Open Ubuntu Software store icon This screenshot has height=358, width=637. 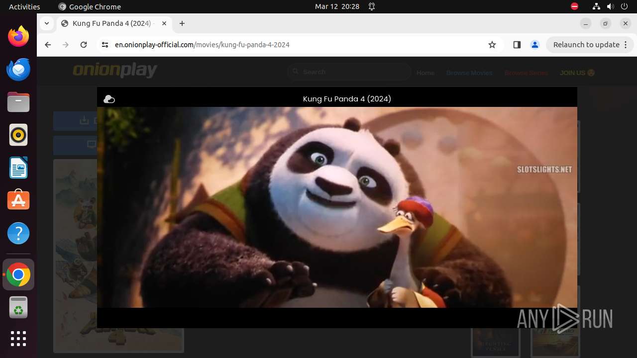tap(18, 200)
